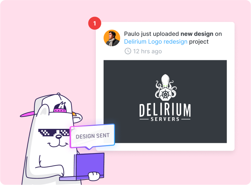Click the purple laptop held by bear
Screen dimensions: 251x185
(x=89, y=167)
